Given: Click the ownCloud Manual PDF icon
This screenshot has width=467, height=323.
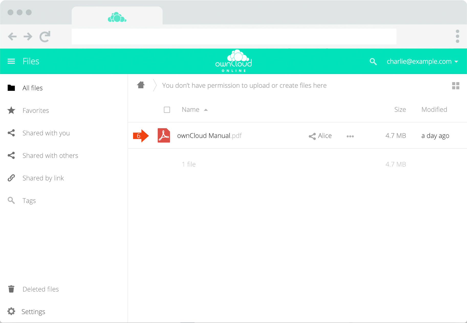Looking at the screenshot, I should [164, 136].
